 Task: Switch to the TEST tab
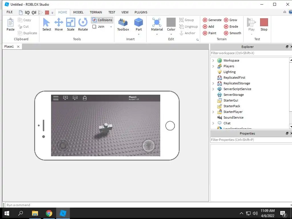112,12
